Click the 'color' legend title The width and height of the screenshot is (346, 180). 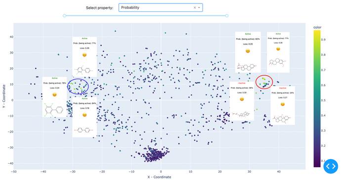tap(317, 27)
